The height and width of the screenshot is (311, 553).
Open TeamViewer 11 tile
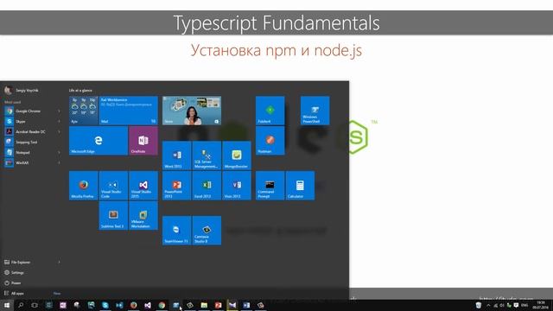click(x=176, y=231)
